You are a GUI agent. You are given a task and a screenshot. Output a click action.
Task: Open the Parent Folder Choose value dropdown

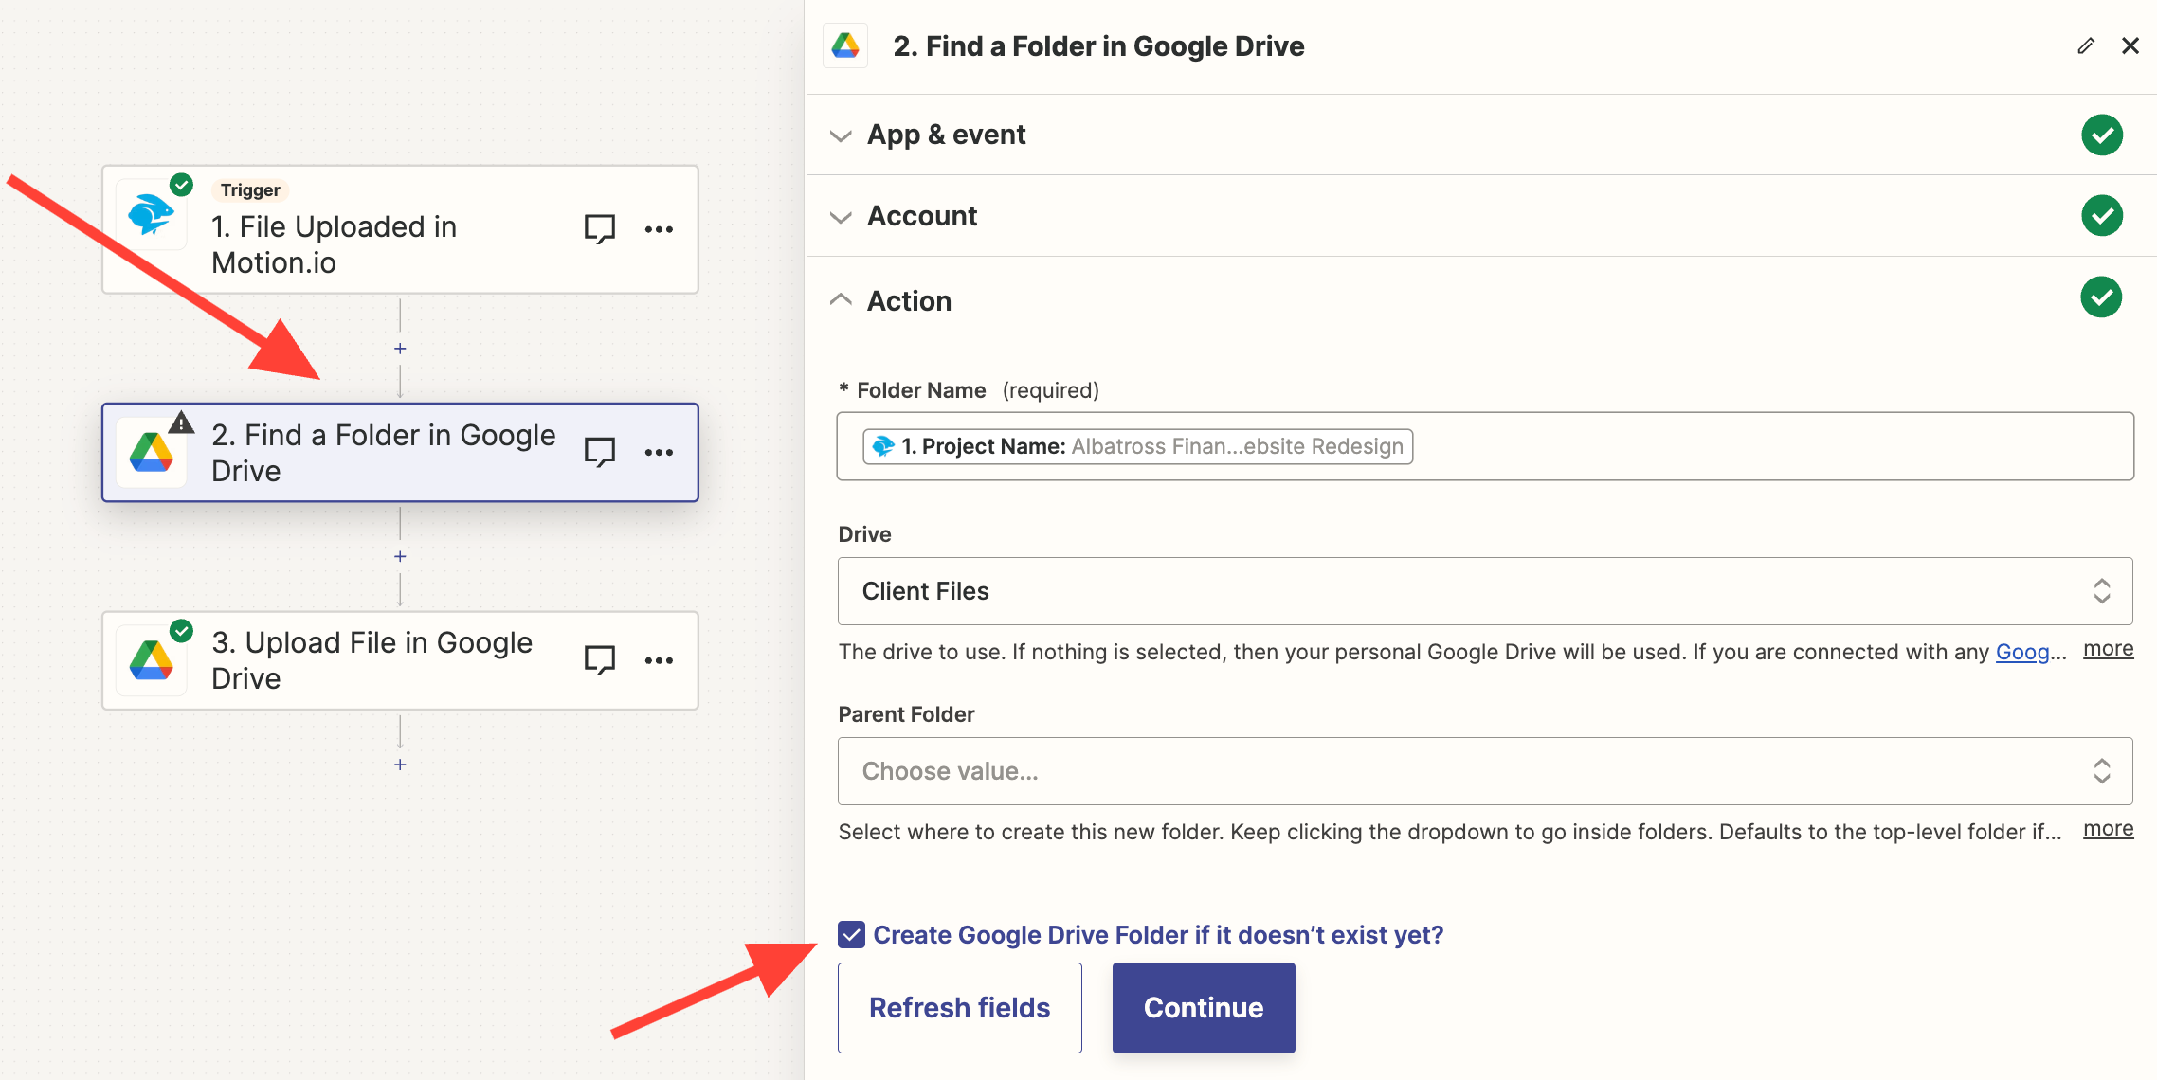point(1484,771)
